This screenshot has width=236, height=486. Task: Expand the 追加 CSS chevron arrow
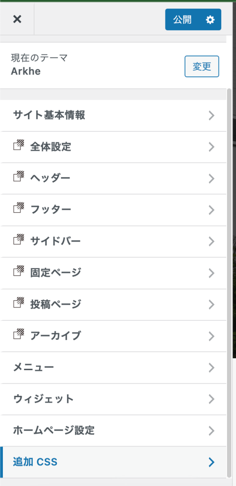[x=211, y=462]
